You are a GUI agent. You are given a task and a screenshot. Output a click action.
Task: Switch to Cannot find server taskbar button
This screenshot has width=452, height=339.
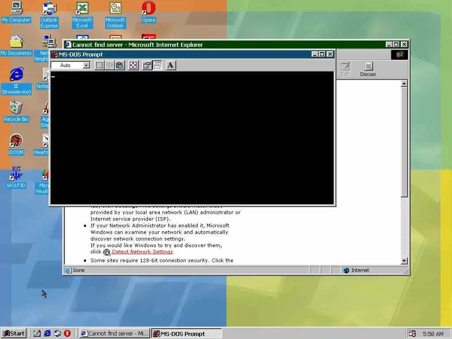pos(115,334)
